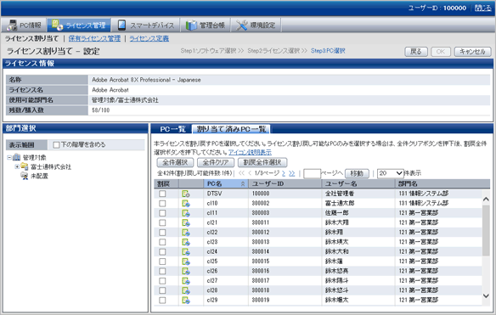This screenshot has width=496, height=315.
Task: Click the 全件選択 button
Action: coord(175,162)
